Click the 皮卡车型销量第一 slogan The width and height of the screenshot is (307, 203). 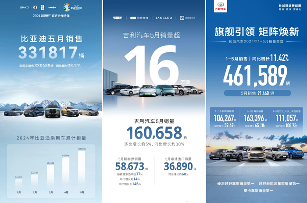(x=258, y=190)
